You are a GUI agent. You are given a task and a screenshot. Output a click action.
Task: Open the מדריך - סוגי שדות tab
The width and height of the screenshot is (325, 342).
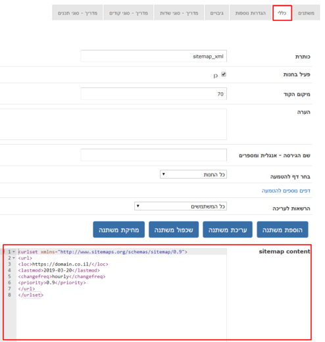[x=179, y=13]
